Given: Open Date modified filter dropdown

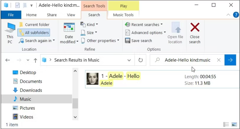Looking at the screenshot, I should click(x=69, y=33).
